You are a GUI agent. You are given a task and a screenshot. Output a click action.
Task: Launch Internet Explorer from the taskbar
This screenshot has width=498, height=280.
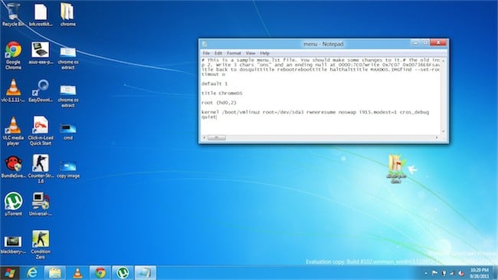tap(32, 272)
